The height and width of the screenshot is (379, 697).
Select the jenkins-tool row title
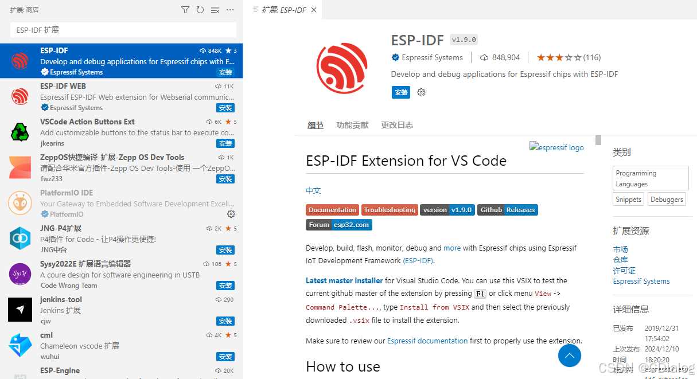(x=61, y=299)
